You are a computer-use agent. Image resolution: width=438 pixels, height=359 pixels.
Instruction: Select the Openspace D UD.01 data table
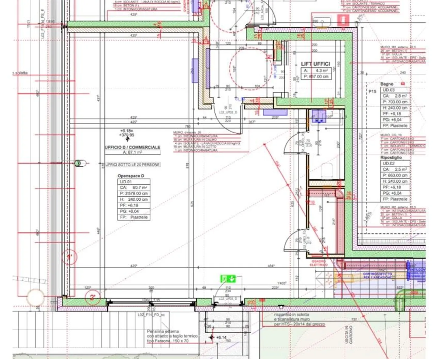tap(134, 199)
